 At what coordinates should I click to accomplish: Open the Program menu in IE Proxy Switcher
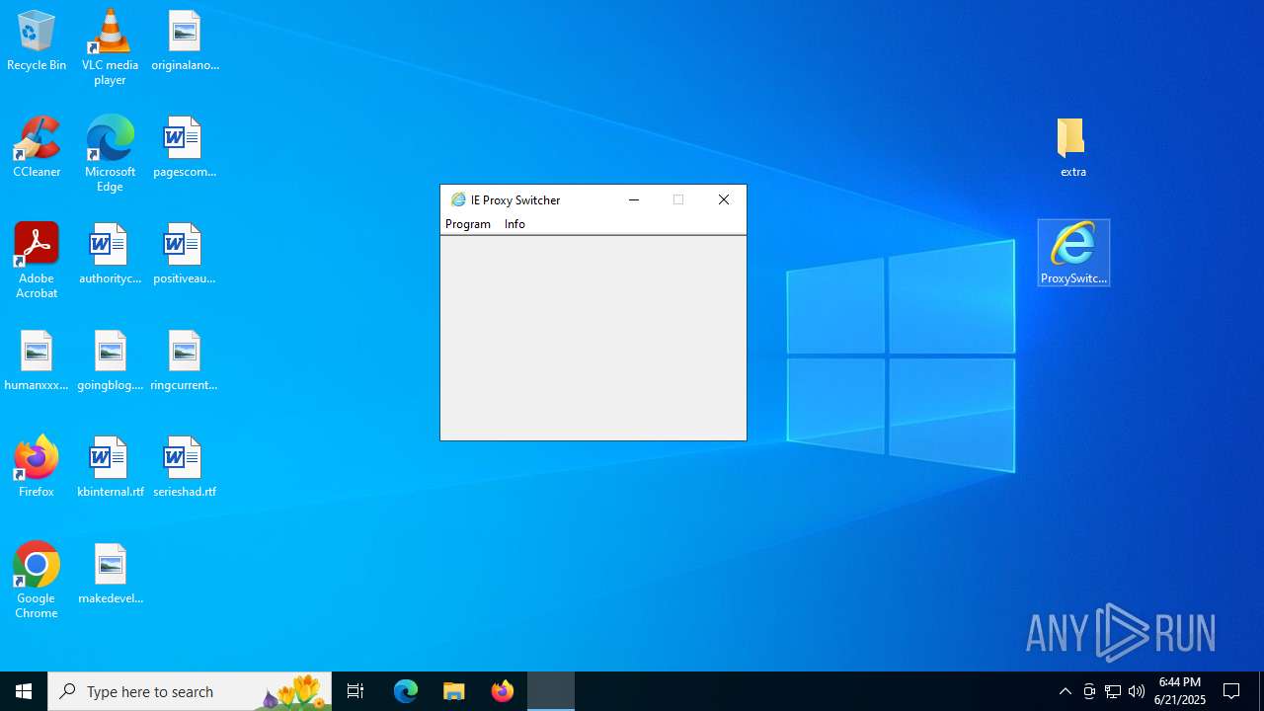click(x=468, y=224)
